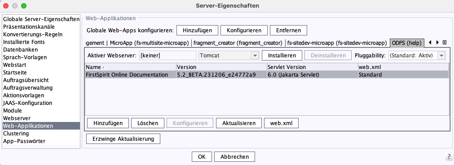Viewport: 454px width, 165px height.
Task: Click the Standard web.xml cell
Action: [x=403, y=75]
